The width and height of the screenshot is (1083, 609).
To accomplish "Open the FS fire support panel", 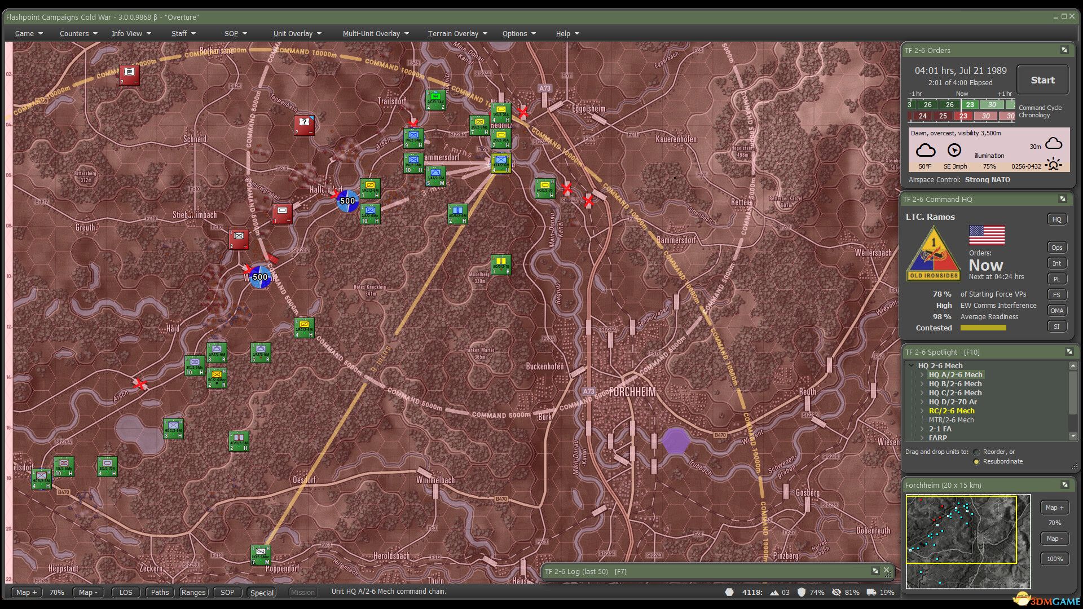I will [x=1056, y=294].
